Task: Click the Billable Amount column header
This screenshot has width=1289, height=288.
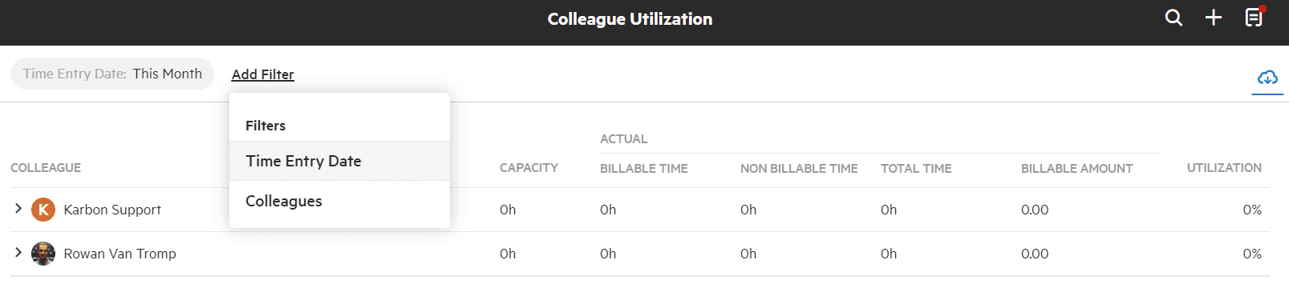Action: tap(1077, 169)
